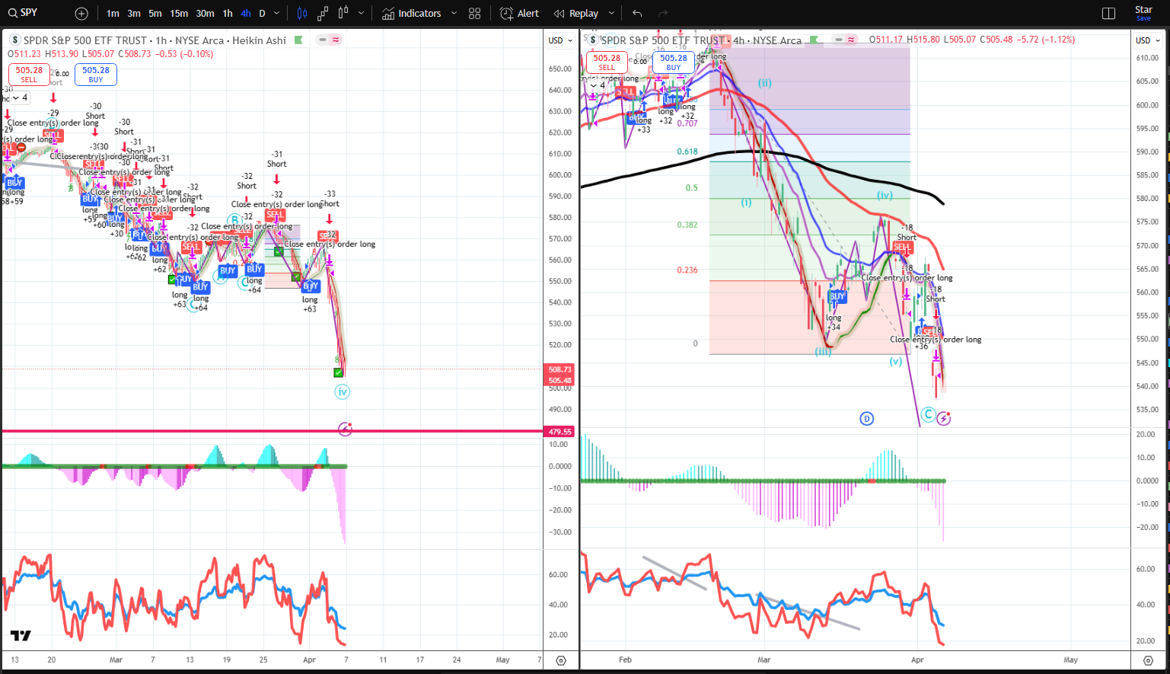This screenshot has height=674, width=1170.
Task: Select the candlestick chart style icon
Action: (302, 14)
